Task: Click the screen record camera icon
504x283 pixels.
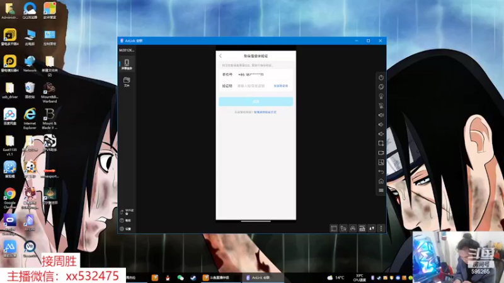Action: 381,153
